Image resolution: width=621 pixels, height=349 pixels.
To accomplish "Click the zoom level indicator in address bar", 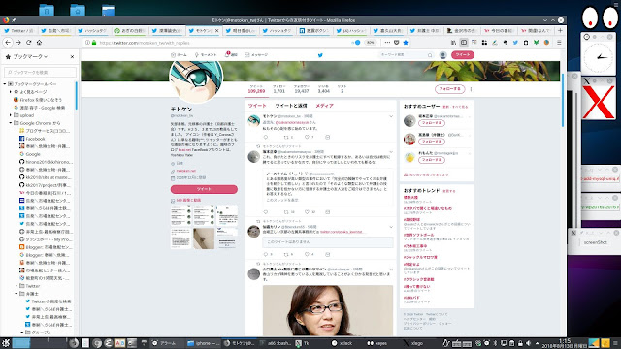I will [x=371, y=43].
